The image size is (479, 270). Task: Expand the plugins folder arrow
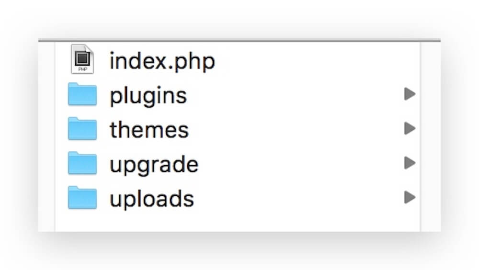pos(409,94)
